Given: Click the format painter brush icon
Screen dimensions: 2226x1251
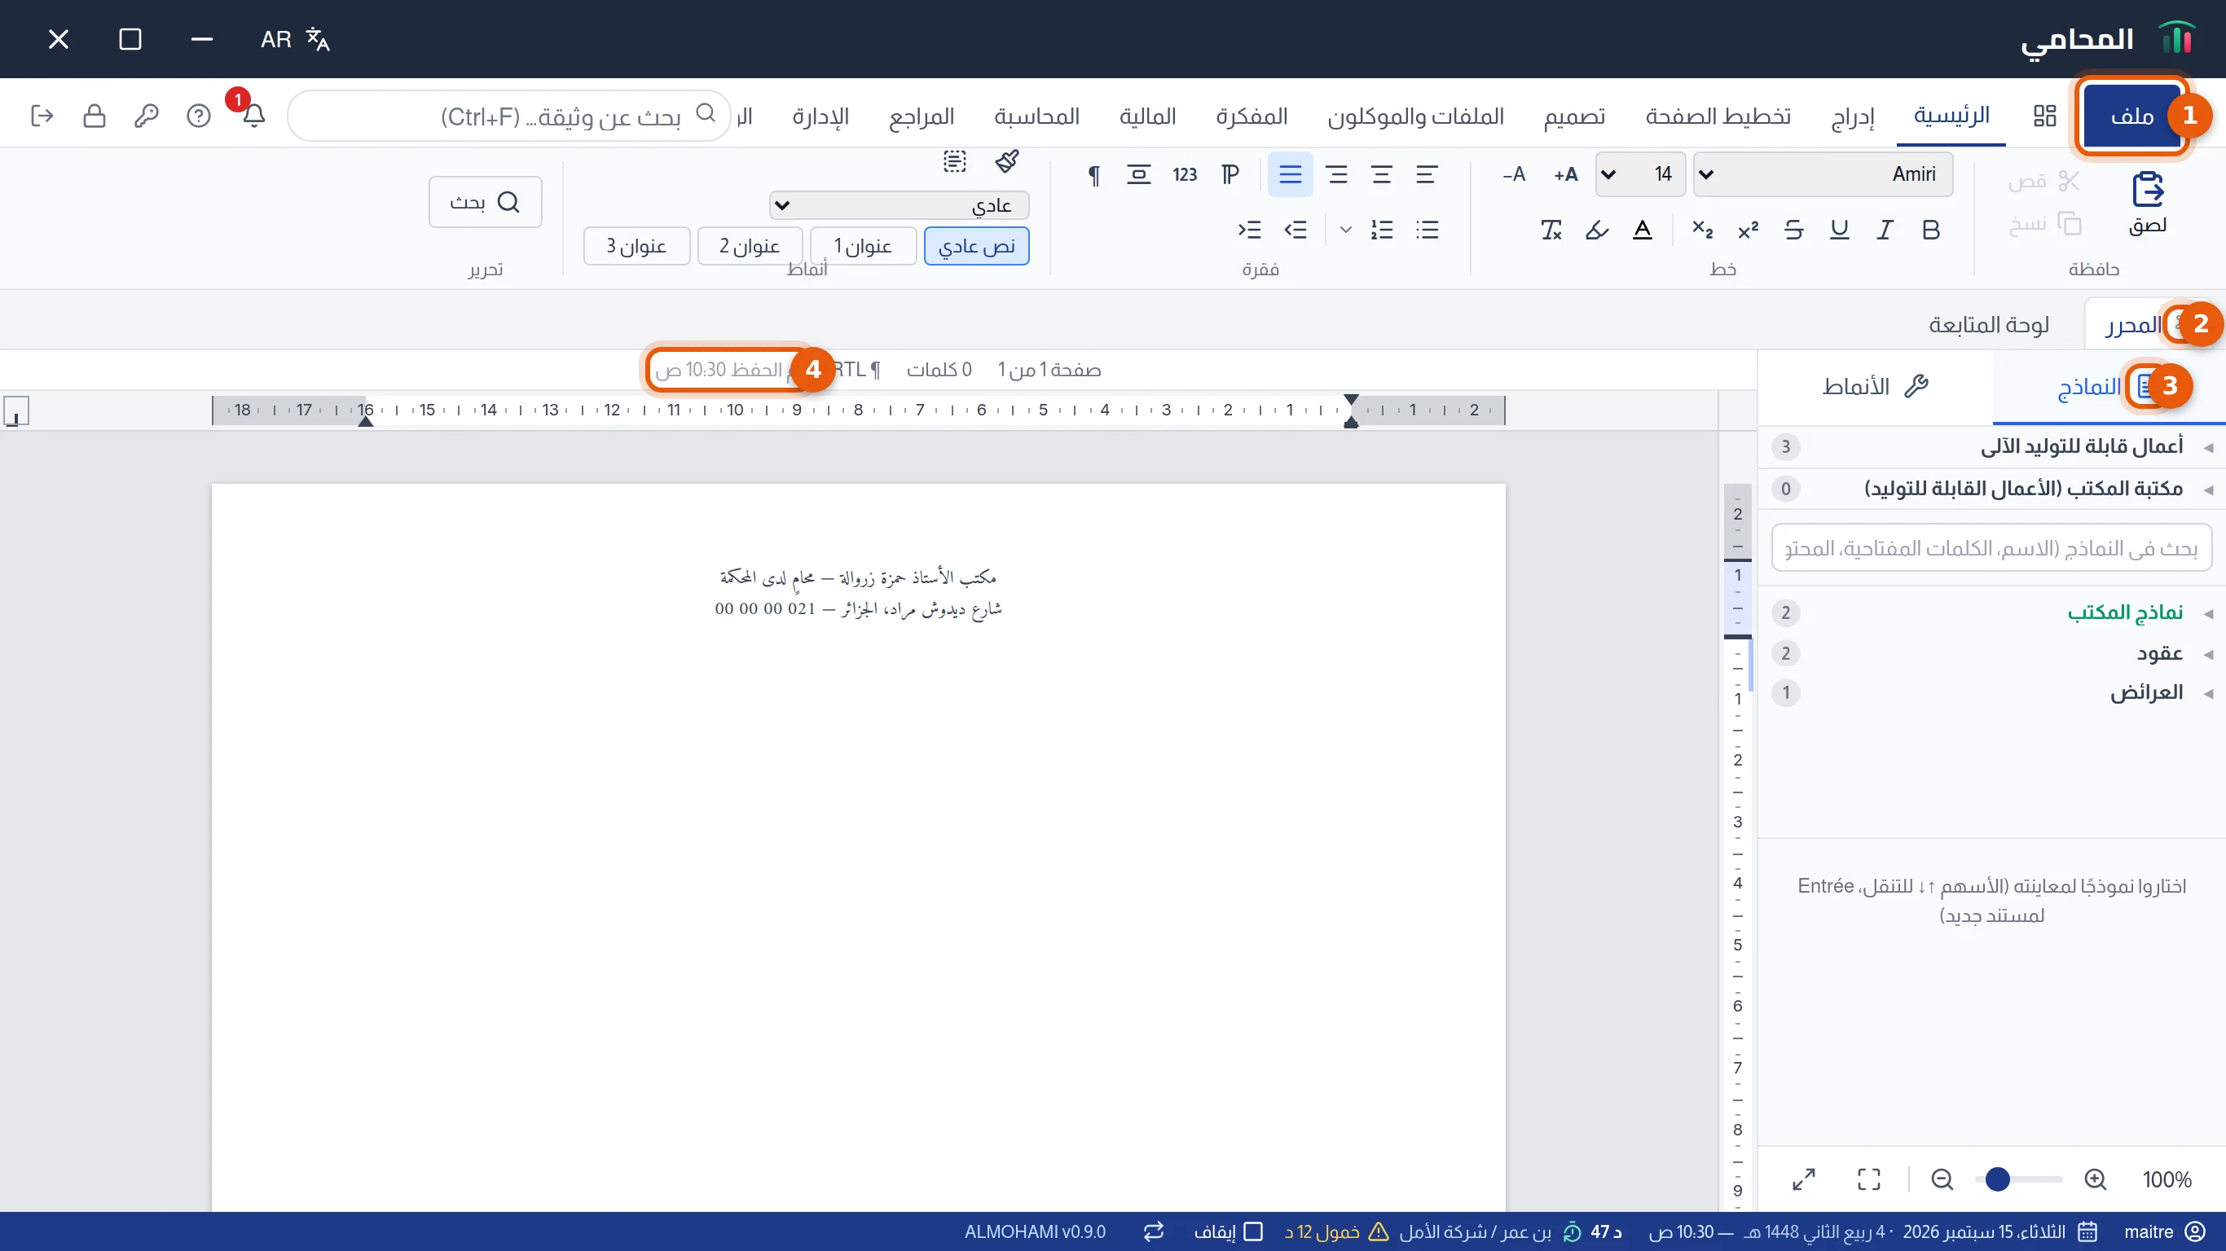Looking at the screenshot, I should 1007,160.
